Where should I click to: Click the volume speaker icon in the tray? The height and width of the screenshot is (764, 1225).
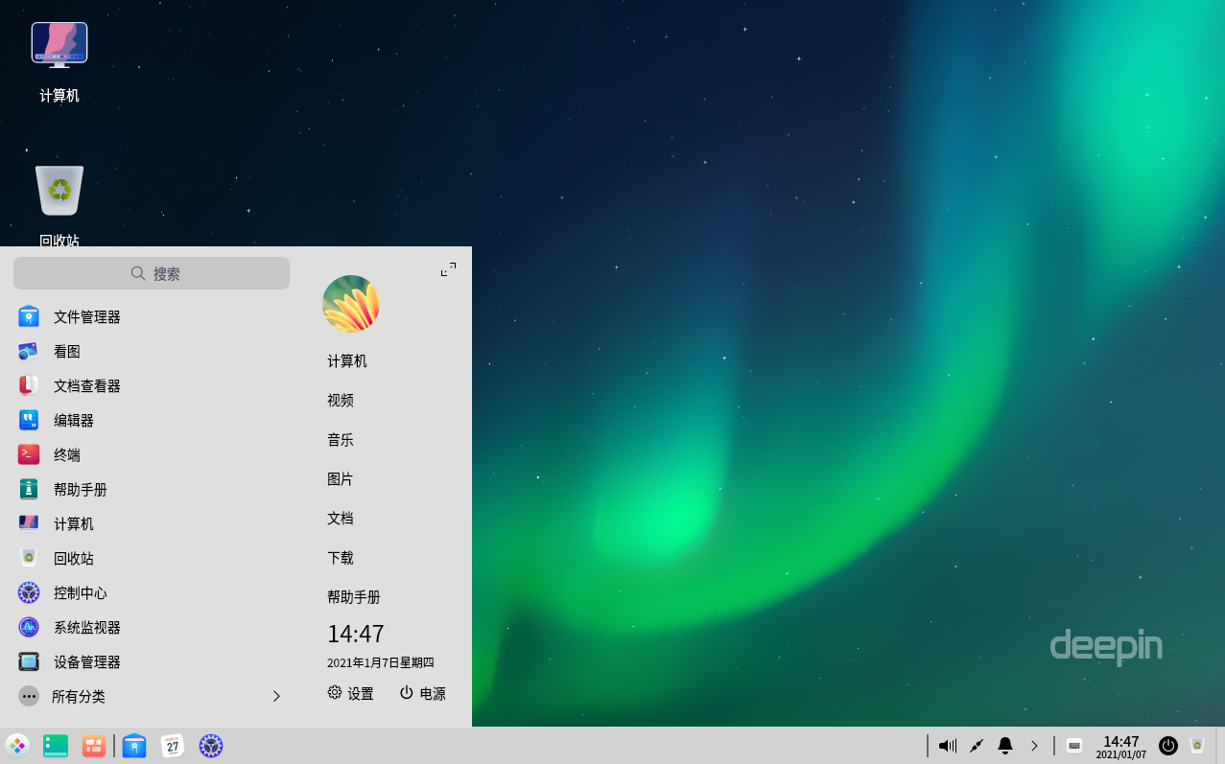click(x=947, y=746)
